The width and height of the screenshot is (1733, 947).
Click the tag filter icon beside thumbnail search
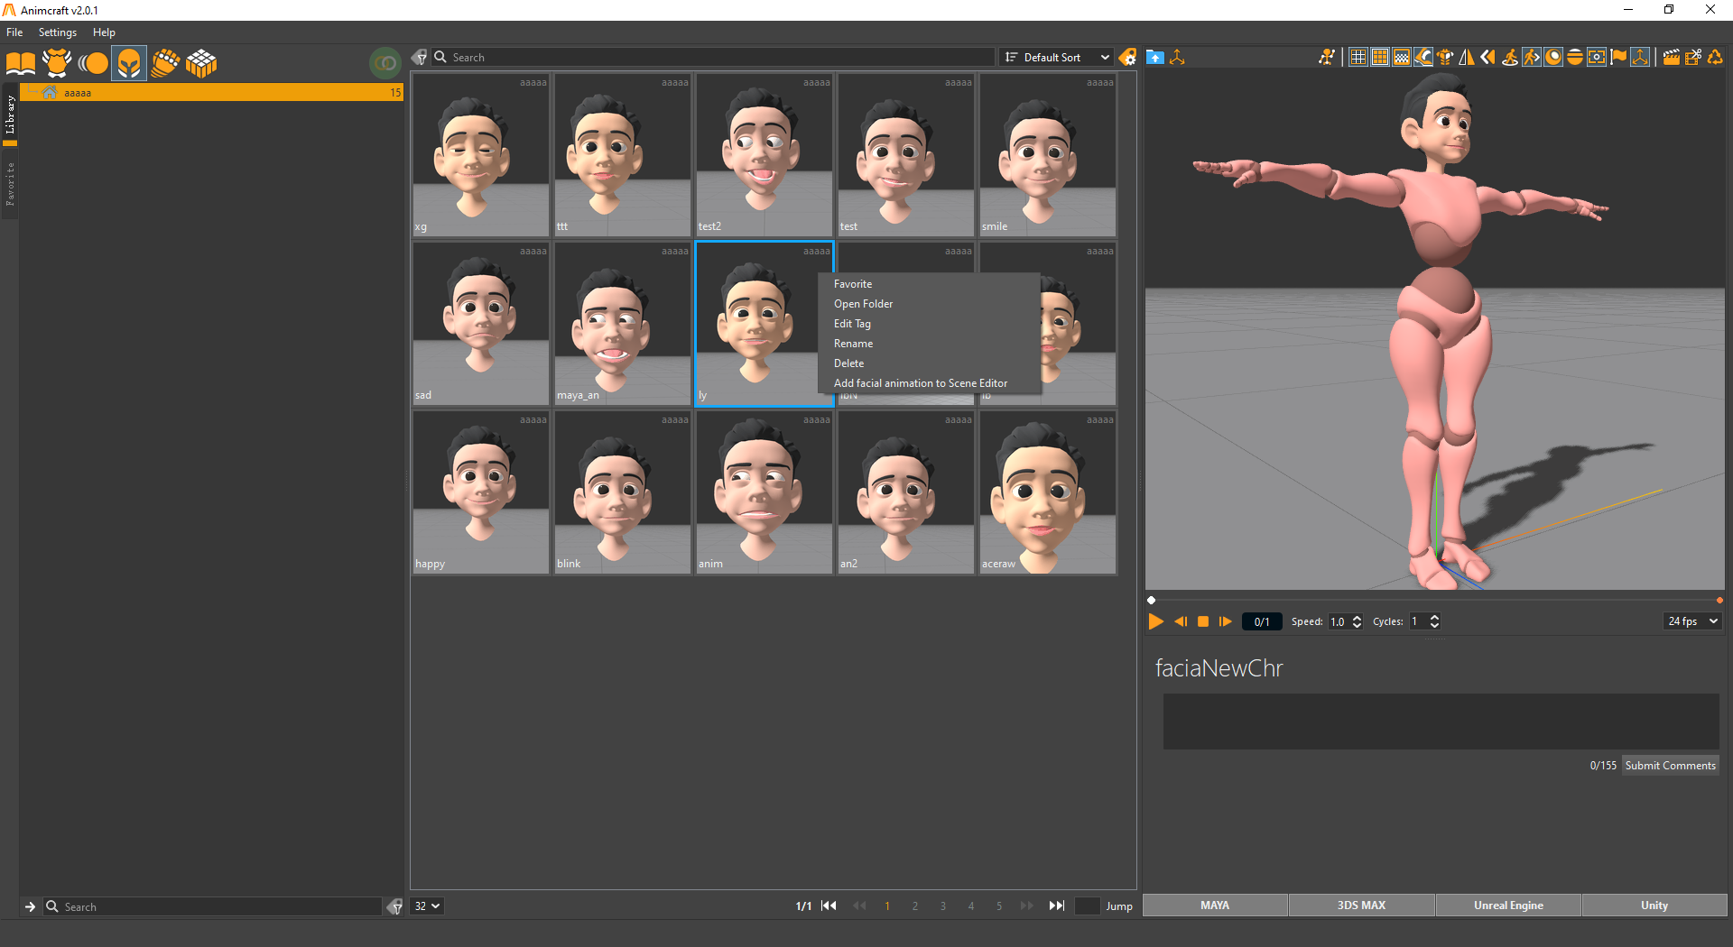pyautogui.click(x=420, y=57)
